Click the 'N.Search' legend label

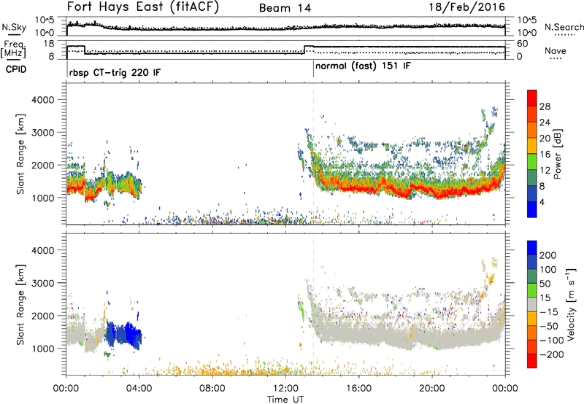click(564, 27)
